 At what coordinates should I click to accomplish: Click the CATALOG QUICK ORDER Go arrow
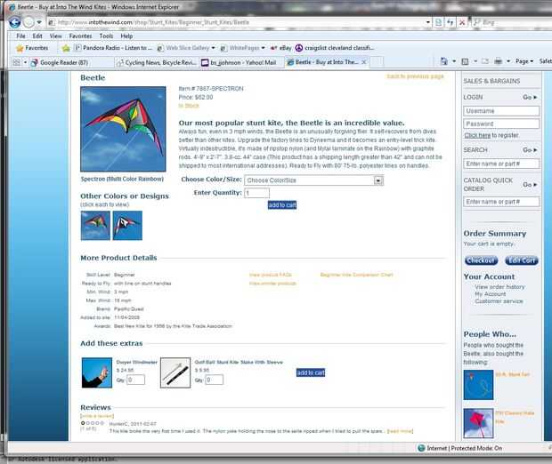tap(530, 185)
